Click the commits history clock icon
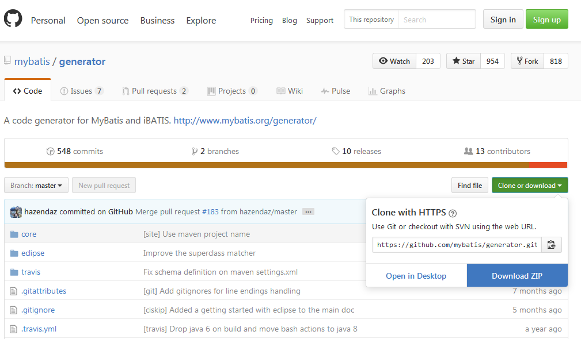This screenshot has height=339, width=581. [x=51, y=151]
